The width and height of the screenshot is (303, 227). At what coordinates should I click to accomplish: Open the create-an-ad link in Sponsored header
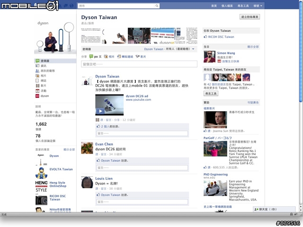point(253,103)
